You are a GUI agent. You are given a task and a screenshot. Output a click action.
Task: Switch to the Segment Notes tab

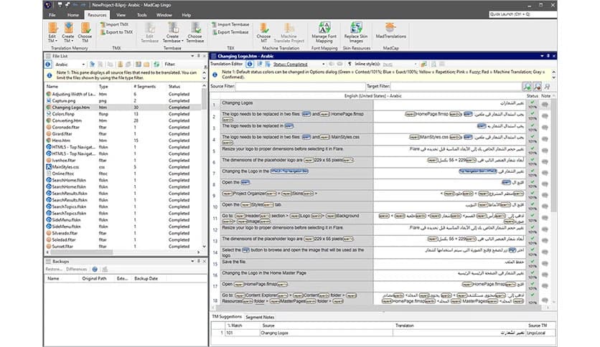[260, 316]
